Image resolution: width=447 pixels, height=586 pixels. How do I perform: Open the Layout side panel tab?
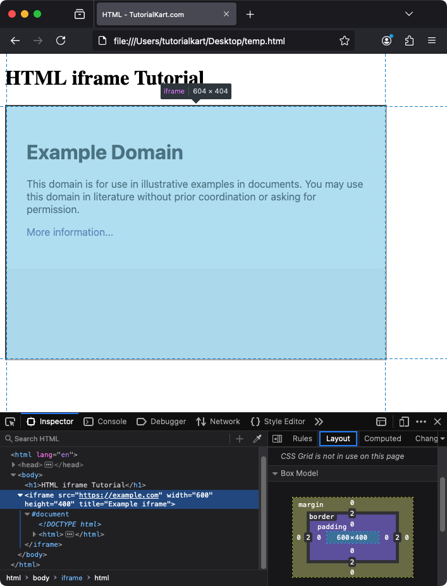click(338, 438)
